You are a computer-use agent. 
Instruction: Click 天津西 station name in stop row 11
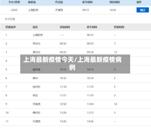[x=37, y=121]
